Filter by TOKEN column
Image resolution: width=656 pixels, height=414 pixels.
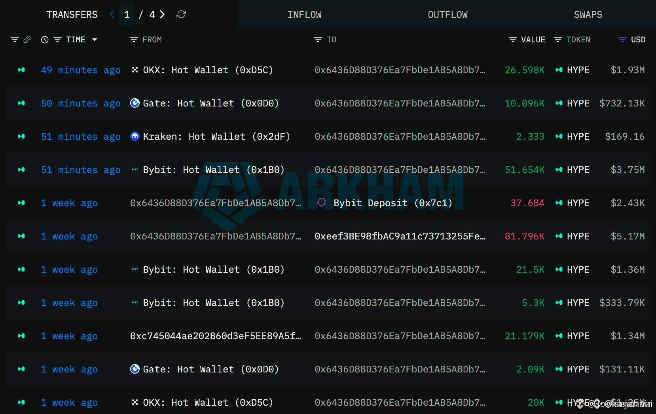point(558,40)
